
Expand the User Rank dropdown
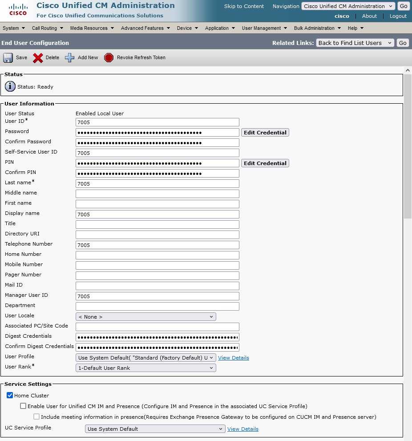point(145,368)
